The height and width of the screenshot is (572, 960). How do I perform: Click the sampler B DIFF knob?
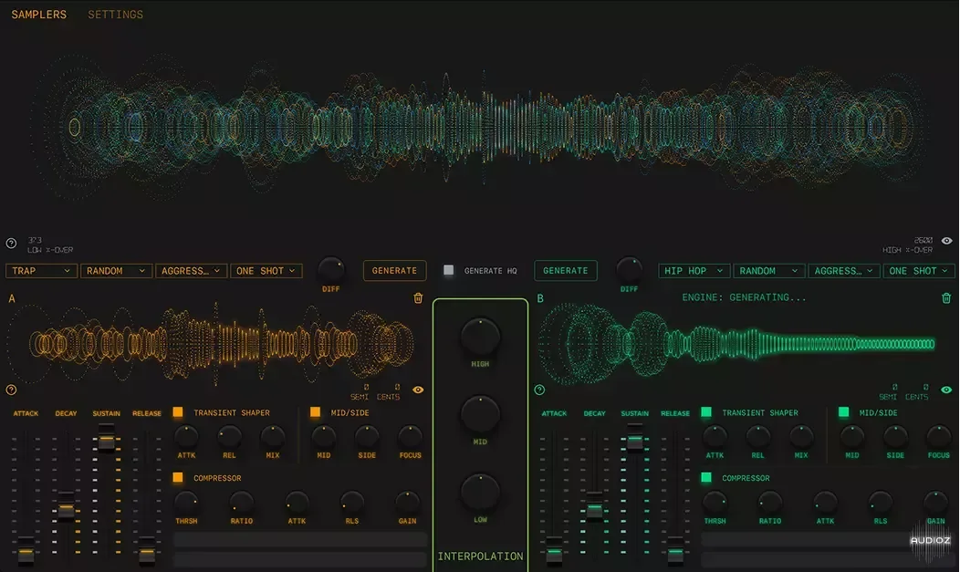629,269
